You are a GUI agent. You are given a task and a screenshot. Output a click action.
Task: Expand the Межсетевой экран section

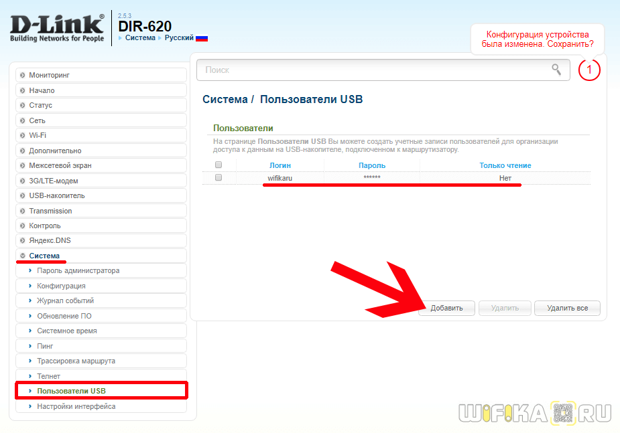(x=60, y=165)
